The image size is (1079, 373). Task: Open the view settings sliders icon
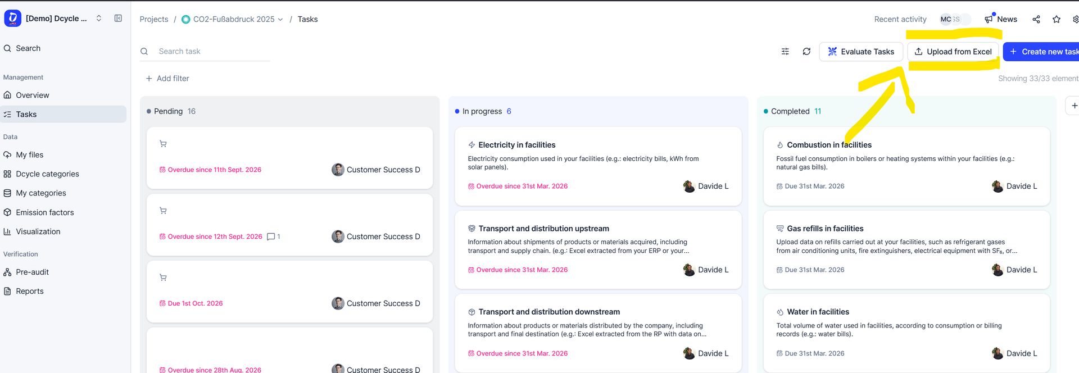coord(785,51)
